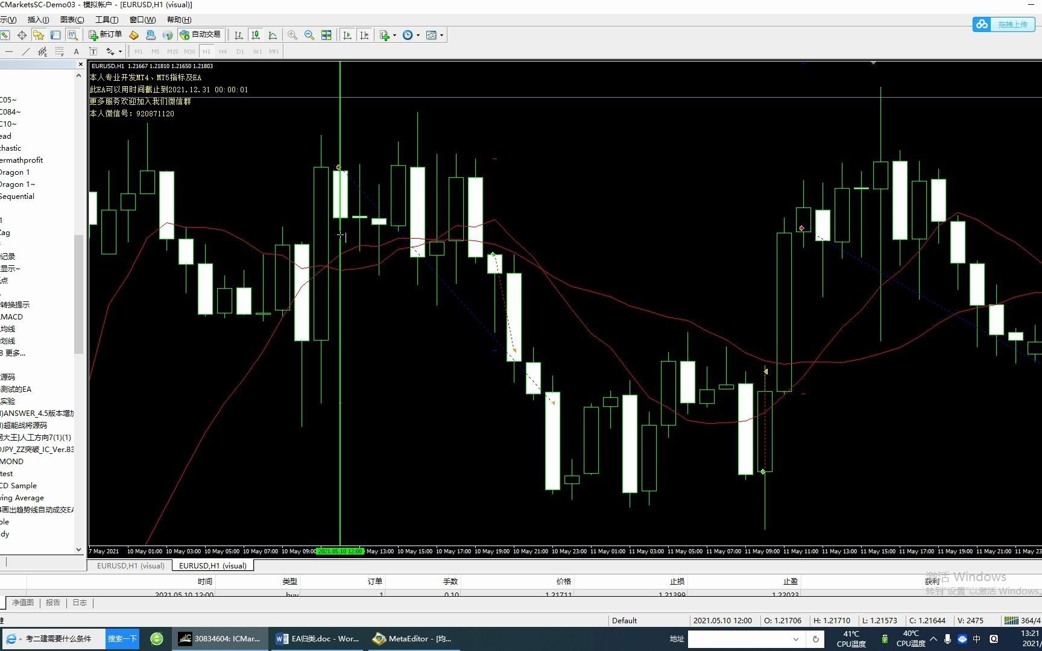Screen dimensions: 1042x651
Task: Open the 帮助(H) menu
Action: click(x=179, y=20)
